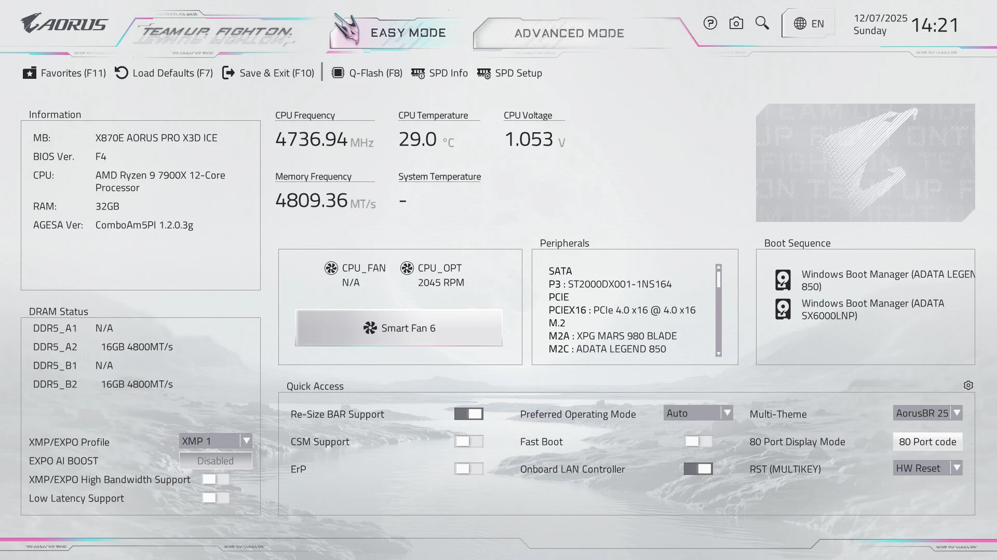This screenshot has width=997, height=560.
Task: Open search with magnifier icon
Action: pyautogui.click(x=762, y=23)
